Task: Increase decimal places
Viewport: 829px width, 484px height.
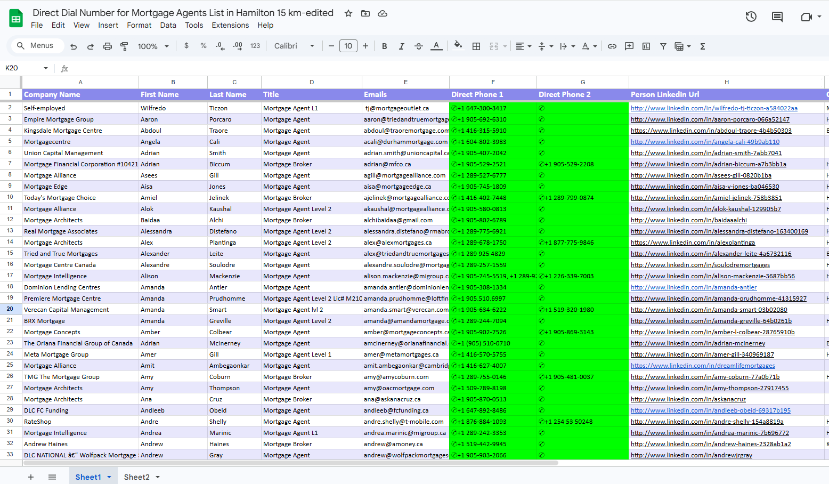Action: pyautogui.click(x=238, y=46)
